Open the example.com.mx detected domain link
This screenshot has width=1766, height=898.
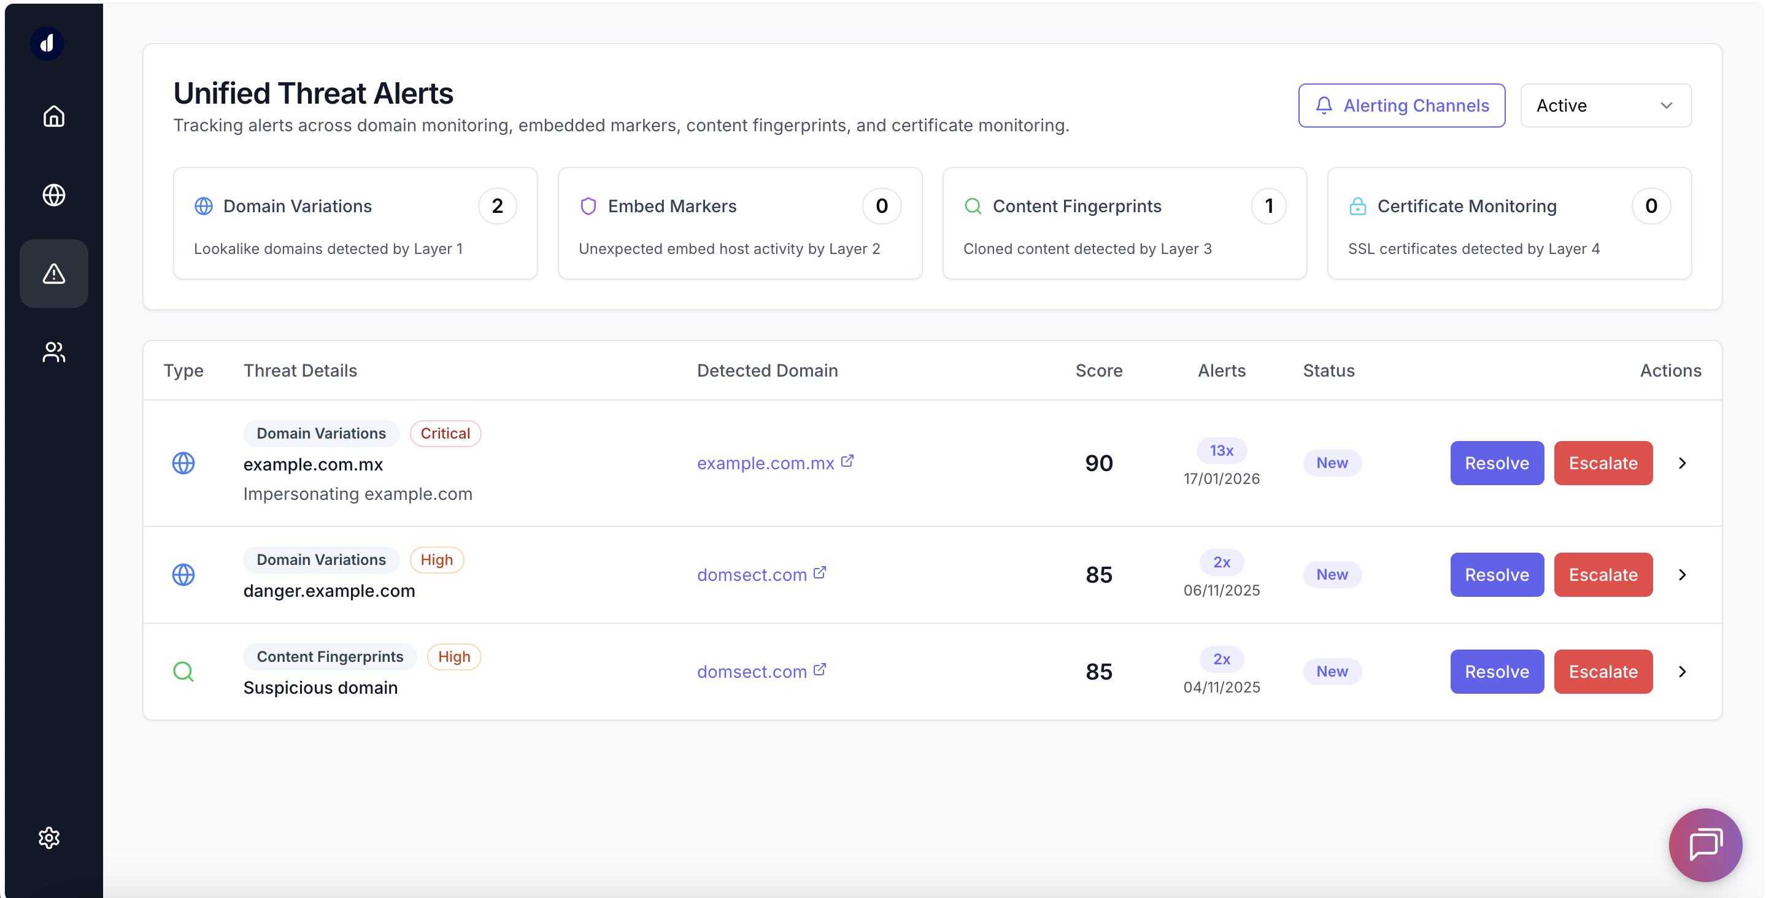point(766,462)
